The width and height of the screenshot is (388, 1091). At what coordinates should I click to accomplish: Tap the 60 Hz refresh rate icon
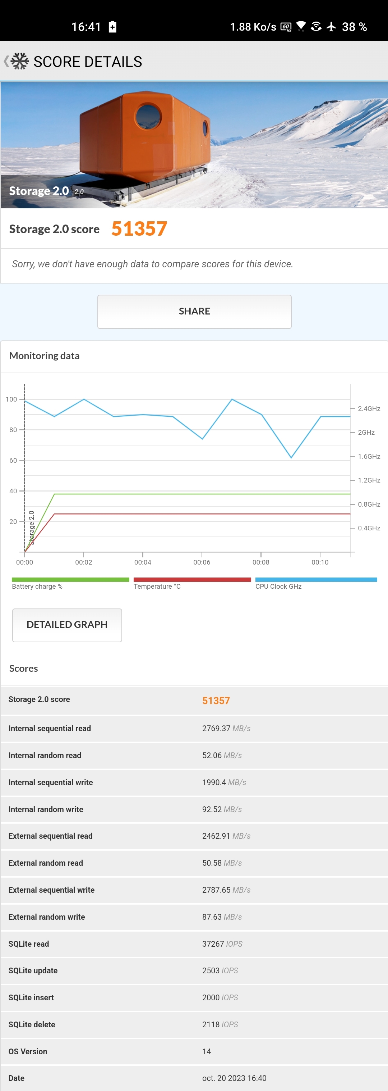[286, 27]
